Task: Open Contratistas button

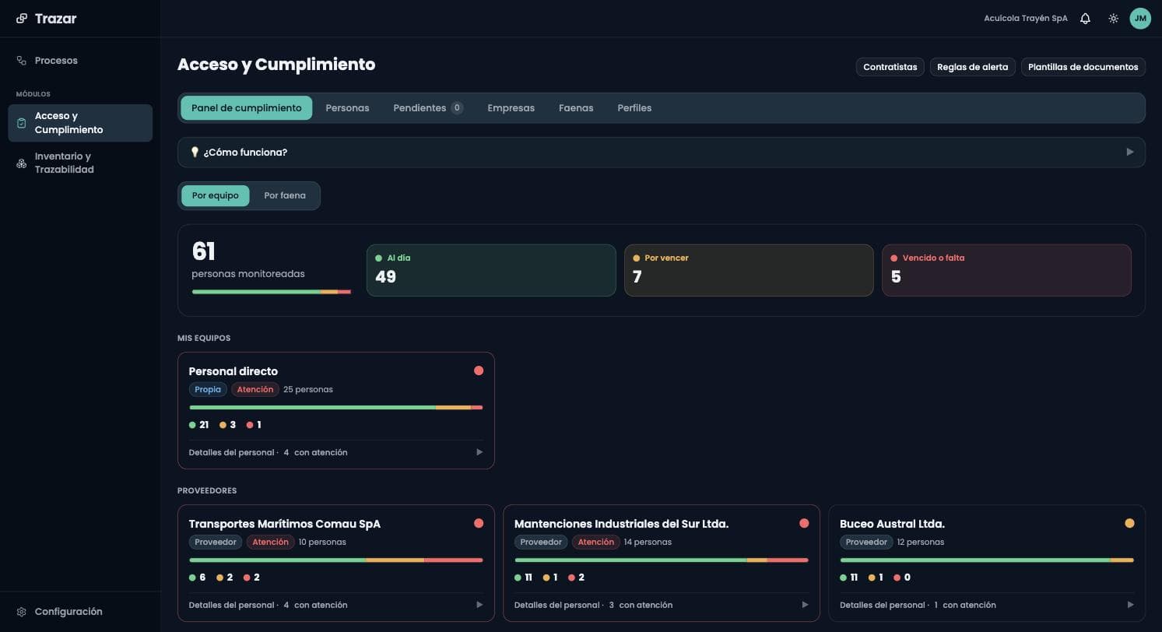Action: (x=890, y=67)
